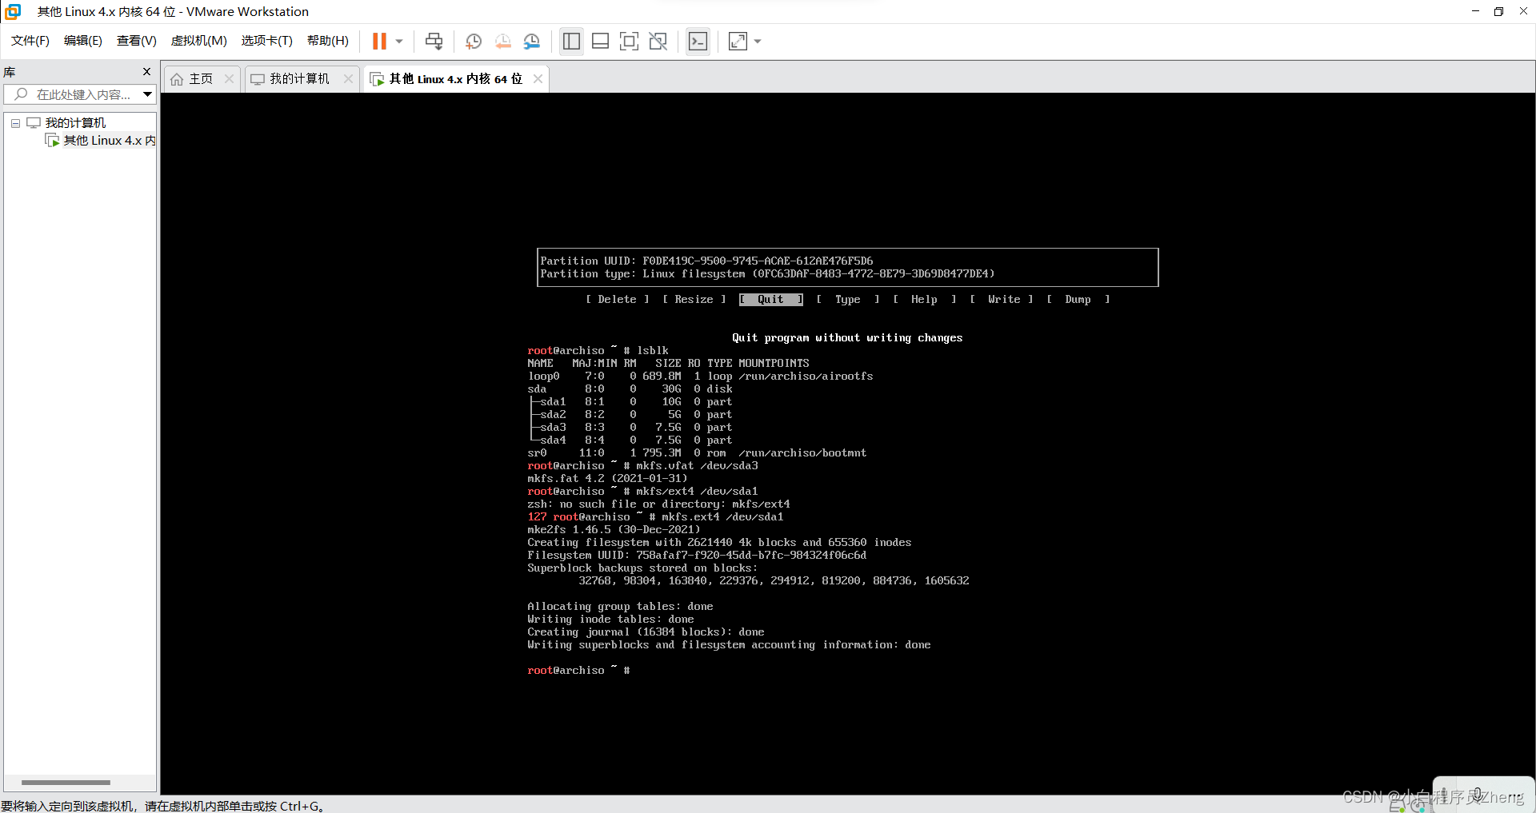The height and width of the screenshot is (813, 1536).
Task: Click the stretch guest display icon
Action: [x=738, y=41]
